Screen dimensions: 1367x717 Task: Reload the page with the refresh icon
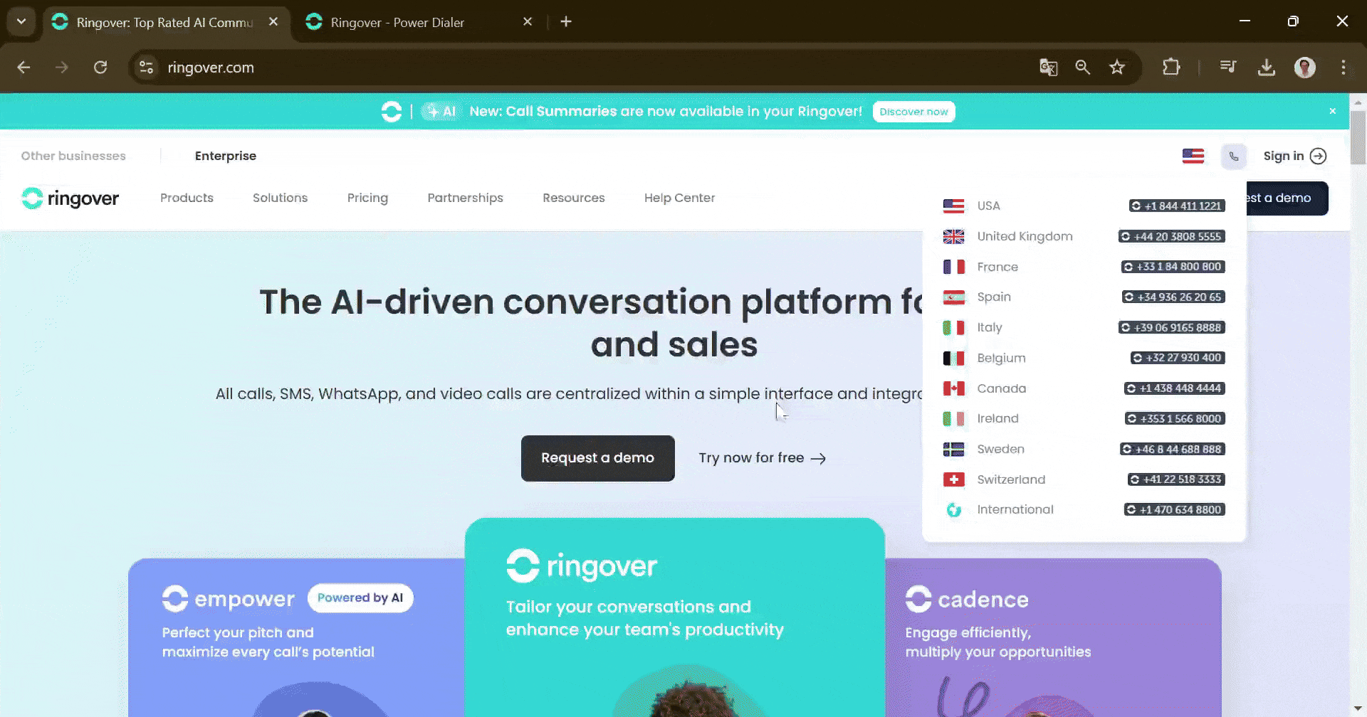point(100,68)
